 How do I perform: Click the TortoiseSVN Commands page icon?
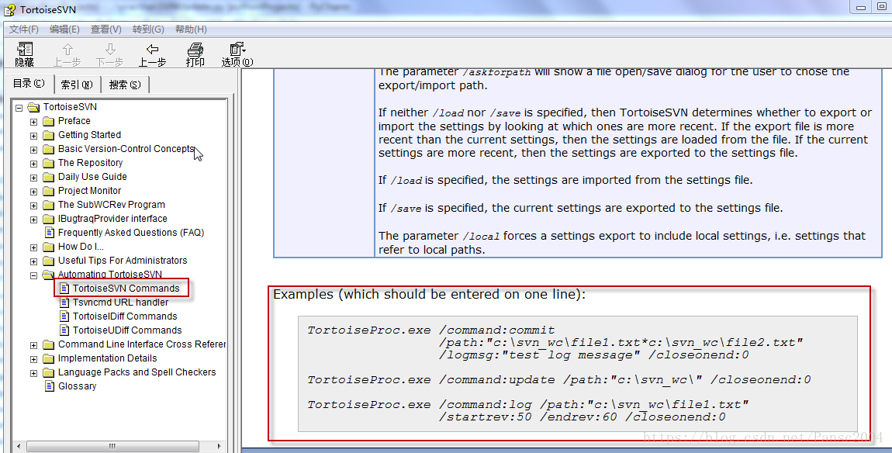click(x=64, y=289)
